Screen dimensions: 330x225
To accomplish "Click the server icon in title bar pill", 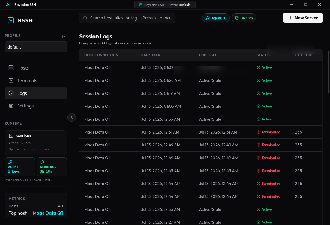I will tap(141, 5).
